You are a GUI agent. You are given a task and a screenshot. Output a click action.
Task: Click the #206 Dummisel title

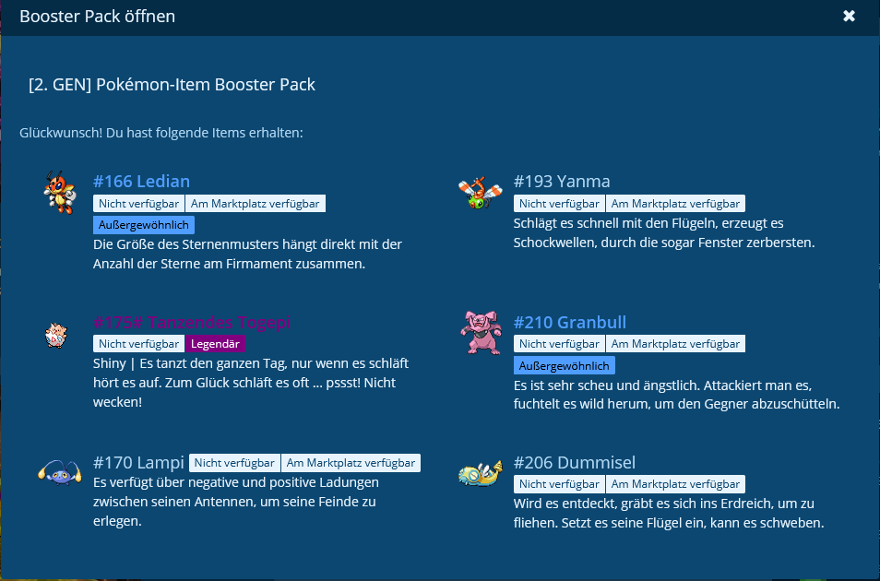[x=574, y=462]
